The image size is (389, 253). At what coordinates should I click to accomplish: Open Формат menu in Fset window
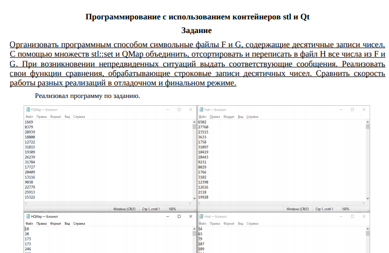click(x=229, y=117)
